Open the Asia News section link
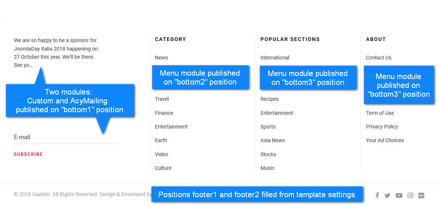This screenshot has width=438, height=206. 273,140
